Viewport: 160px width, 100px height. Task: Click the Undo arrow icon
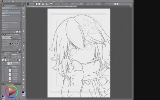click(58, 4)
